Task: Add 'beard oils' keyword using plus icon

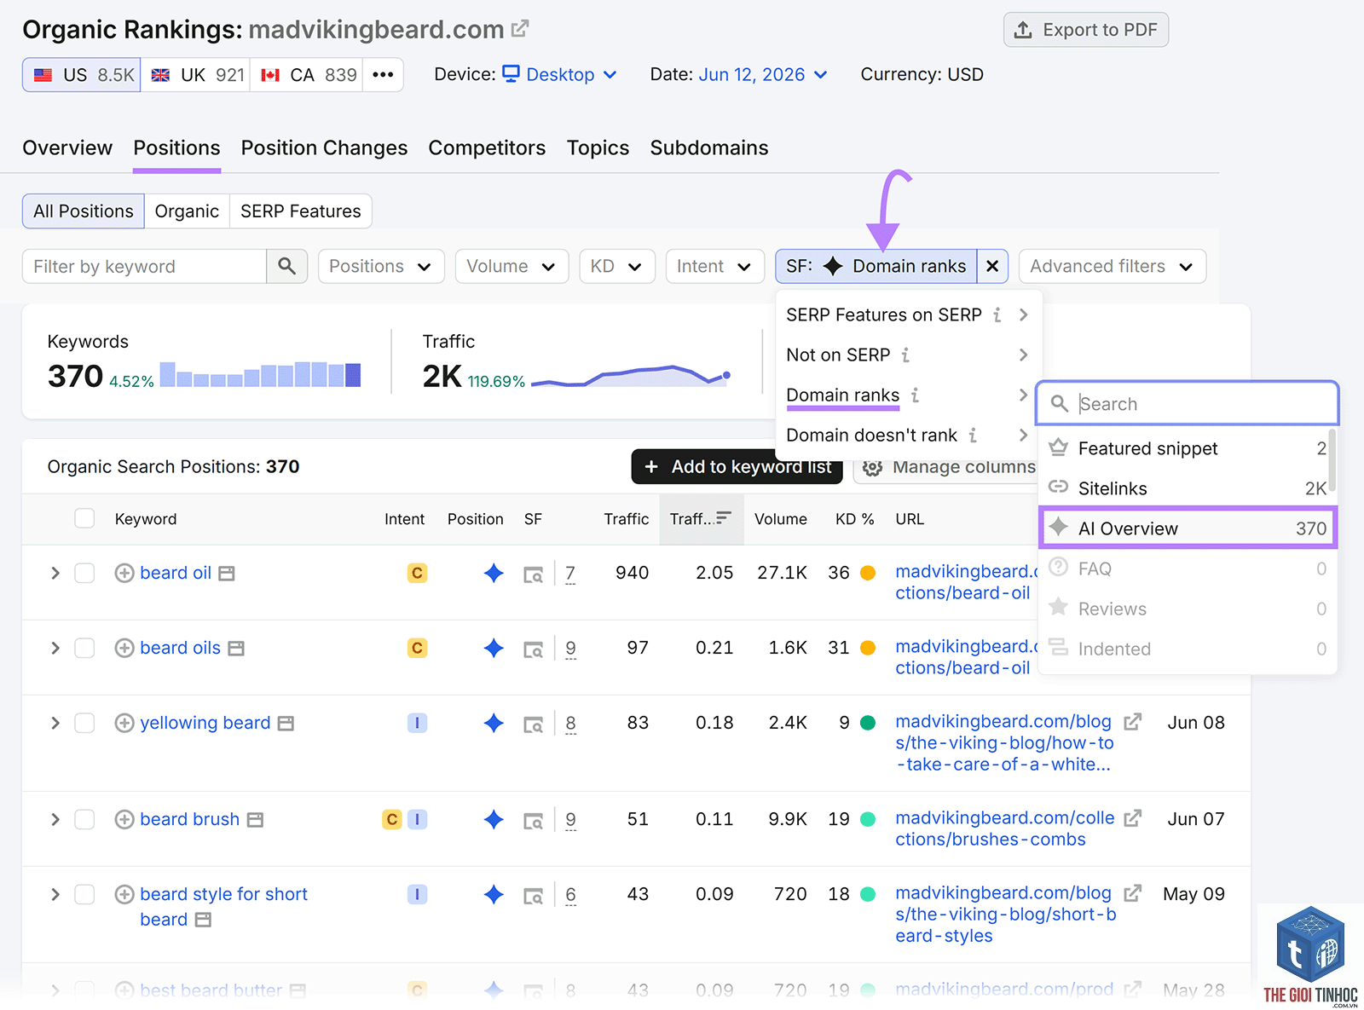Action: pyautogui.click(x=124, y=648)
